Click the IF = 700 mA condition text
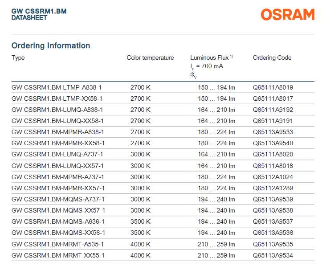This screenshot has width=322, height=266. (x=207, y=66)
